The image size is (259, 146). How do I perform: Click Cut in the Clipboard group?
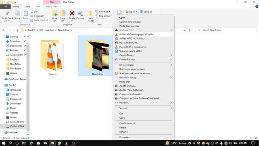coord(34,12)
